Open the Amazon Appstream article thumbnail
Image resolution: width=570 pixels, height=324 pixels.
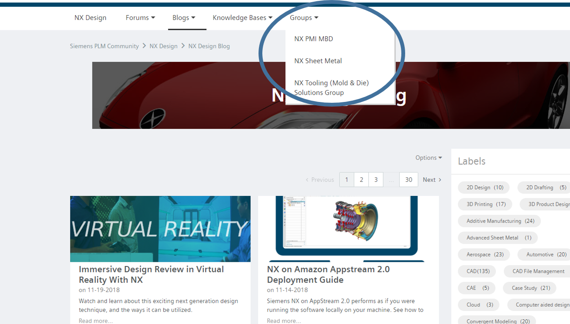(348, 229)
